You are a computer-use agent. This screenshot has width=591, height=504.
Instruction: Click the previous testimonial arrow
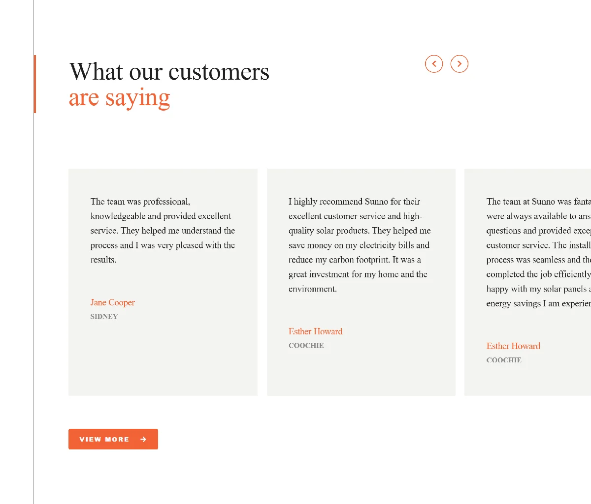coord(434,64)
